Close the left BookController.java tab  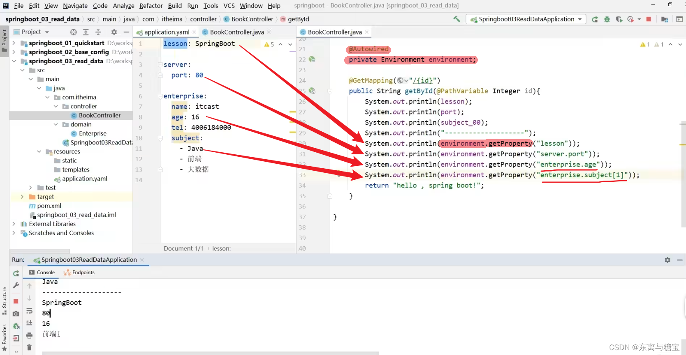(x=269, y=32)
